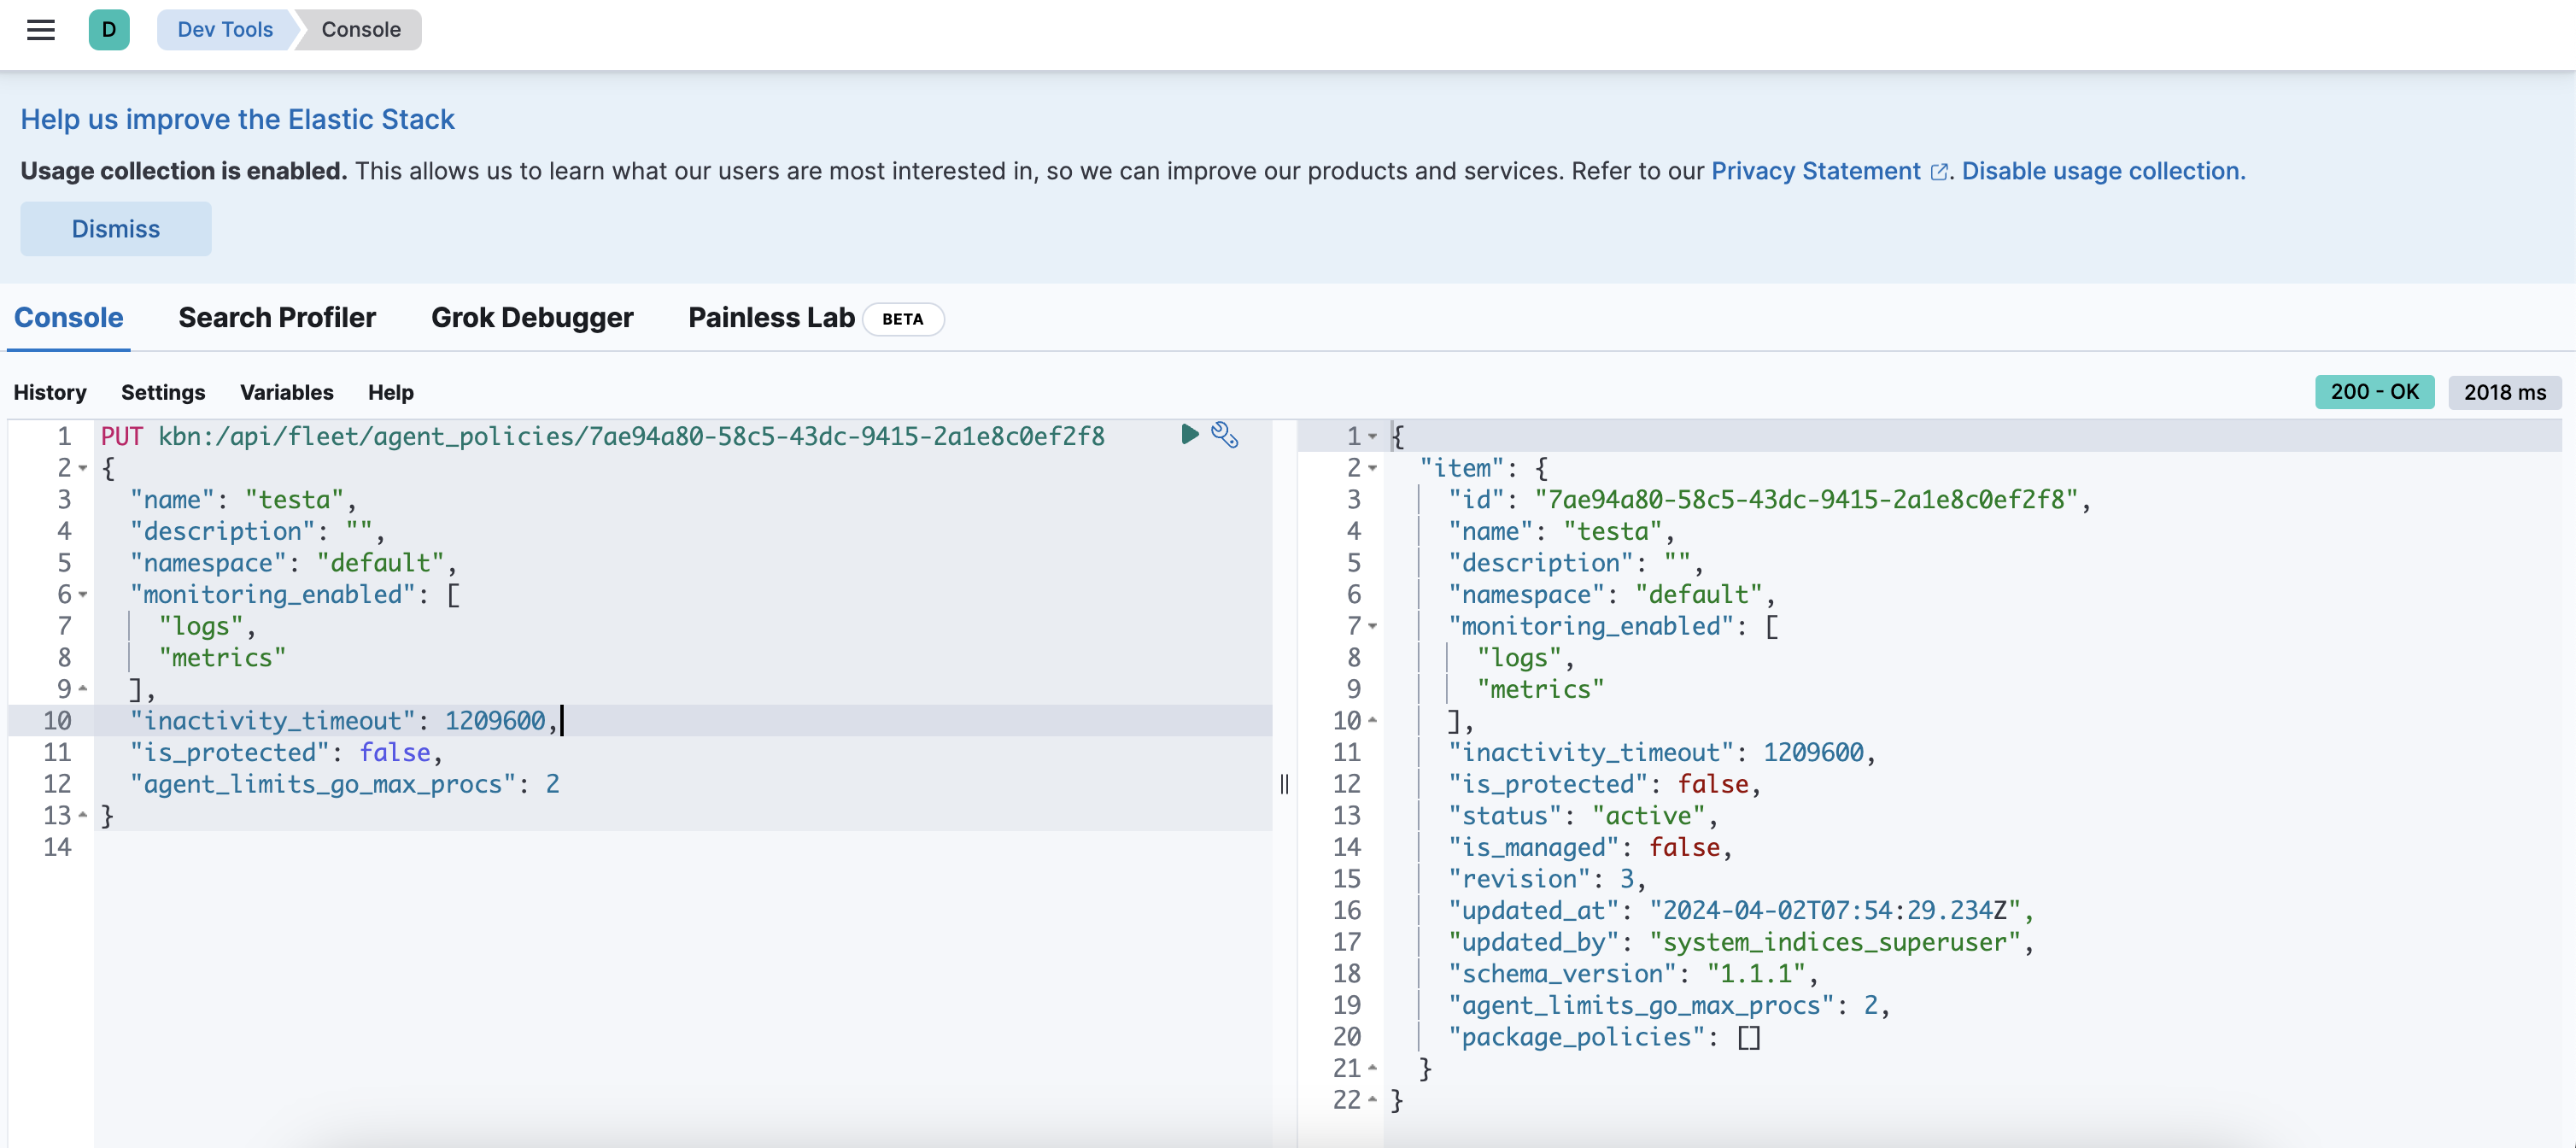Switch to the Console tab
Image resolution: width=2576 pixels, height=1148 pixels.
click(x=68, y=318)
